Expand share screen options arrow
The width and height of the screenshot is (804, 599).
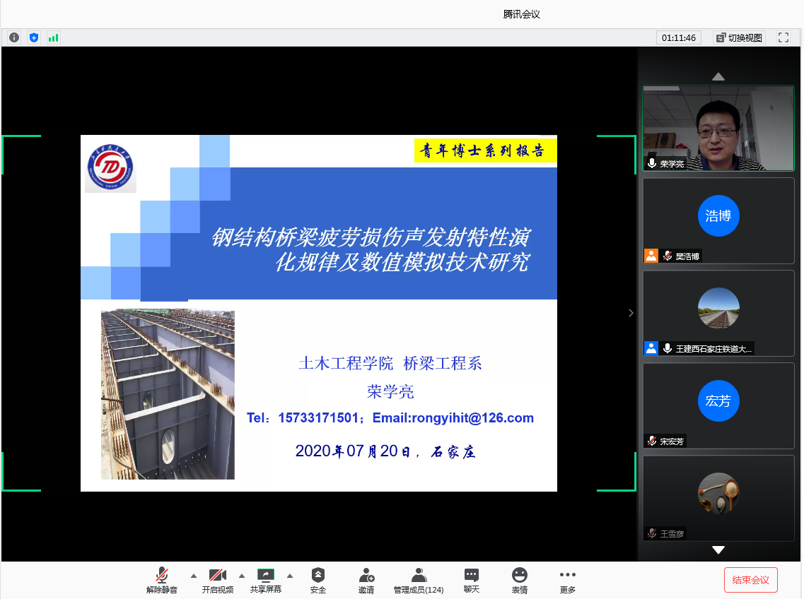[290, 575]
